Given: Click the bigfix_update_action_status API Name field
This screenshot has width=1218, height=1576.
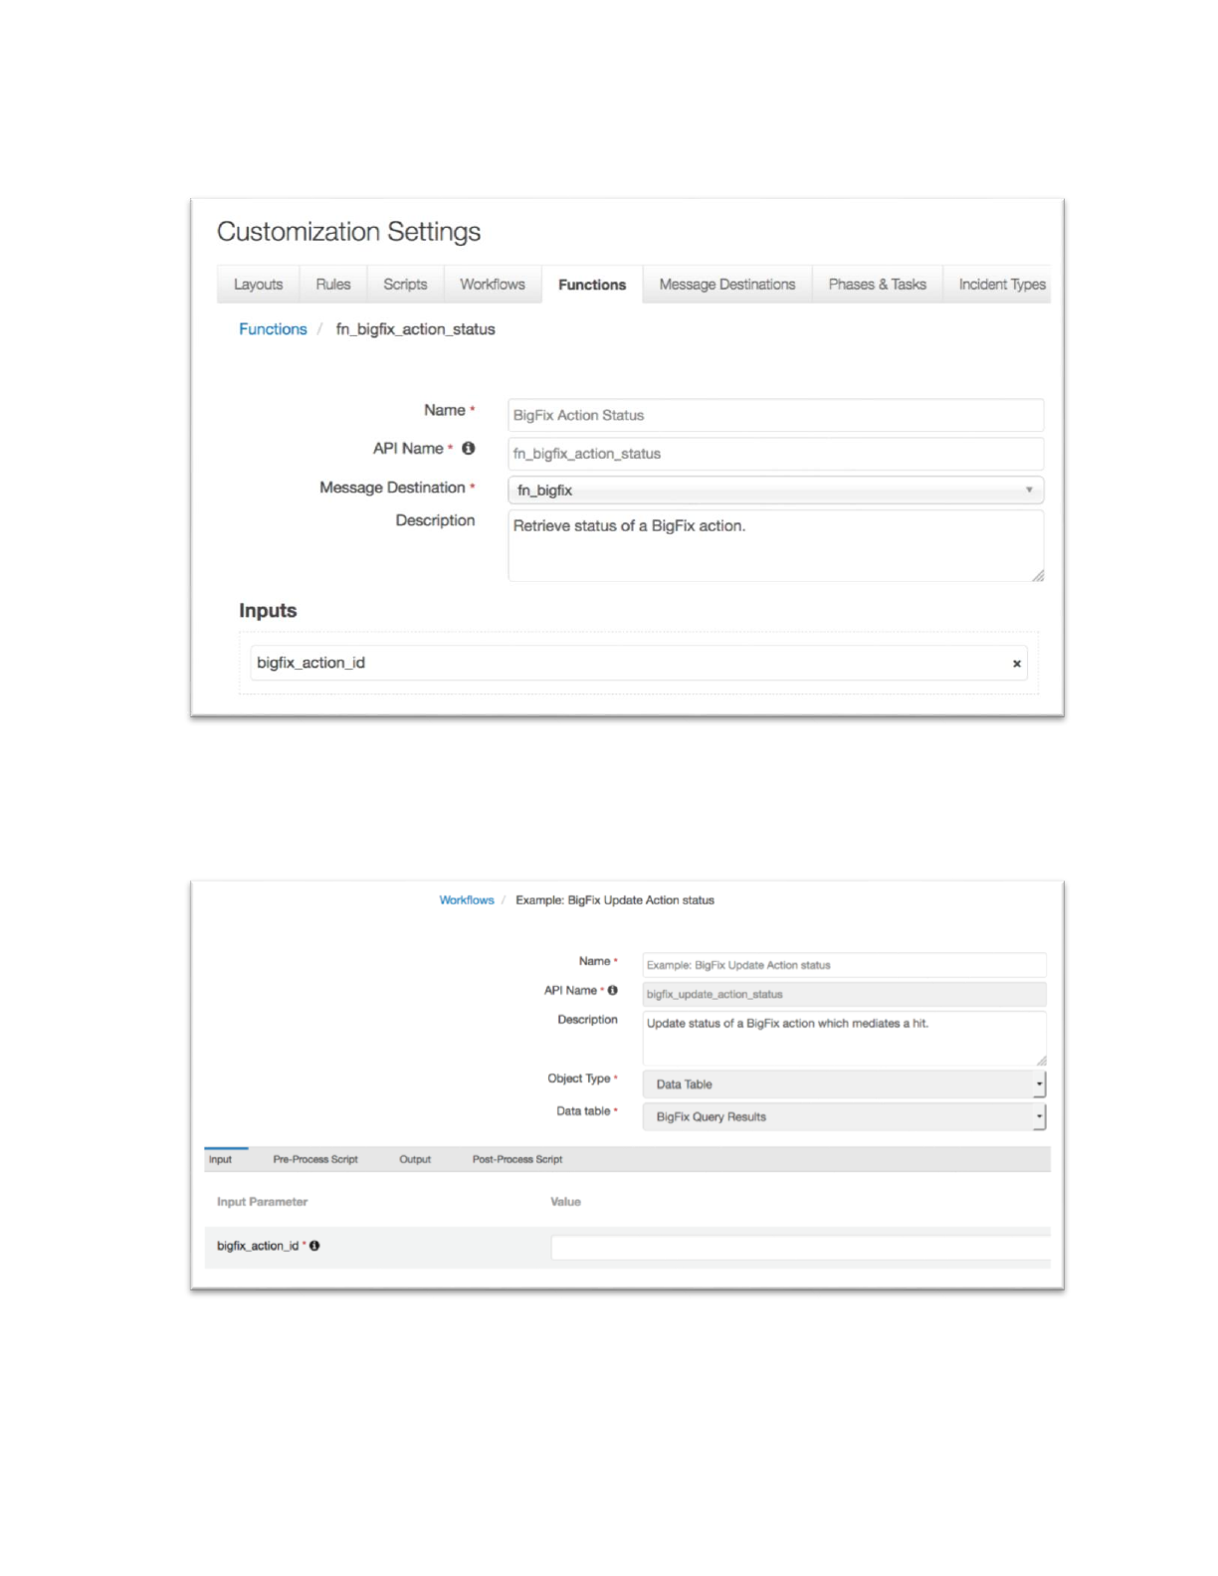Looking at the screenshot, I should (x=844, y=994).
